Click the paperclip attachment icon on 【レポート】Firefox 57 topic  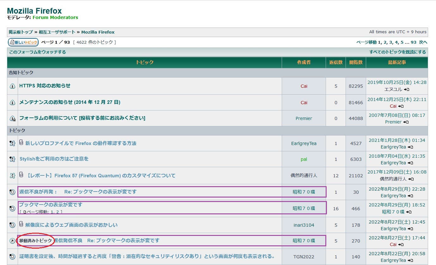[21, 175]
